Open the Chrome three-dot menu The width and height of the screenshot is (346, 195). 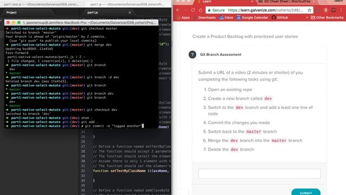coord(341,10)
